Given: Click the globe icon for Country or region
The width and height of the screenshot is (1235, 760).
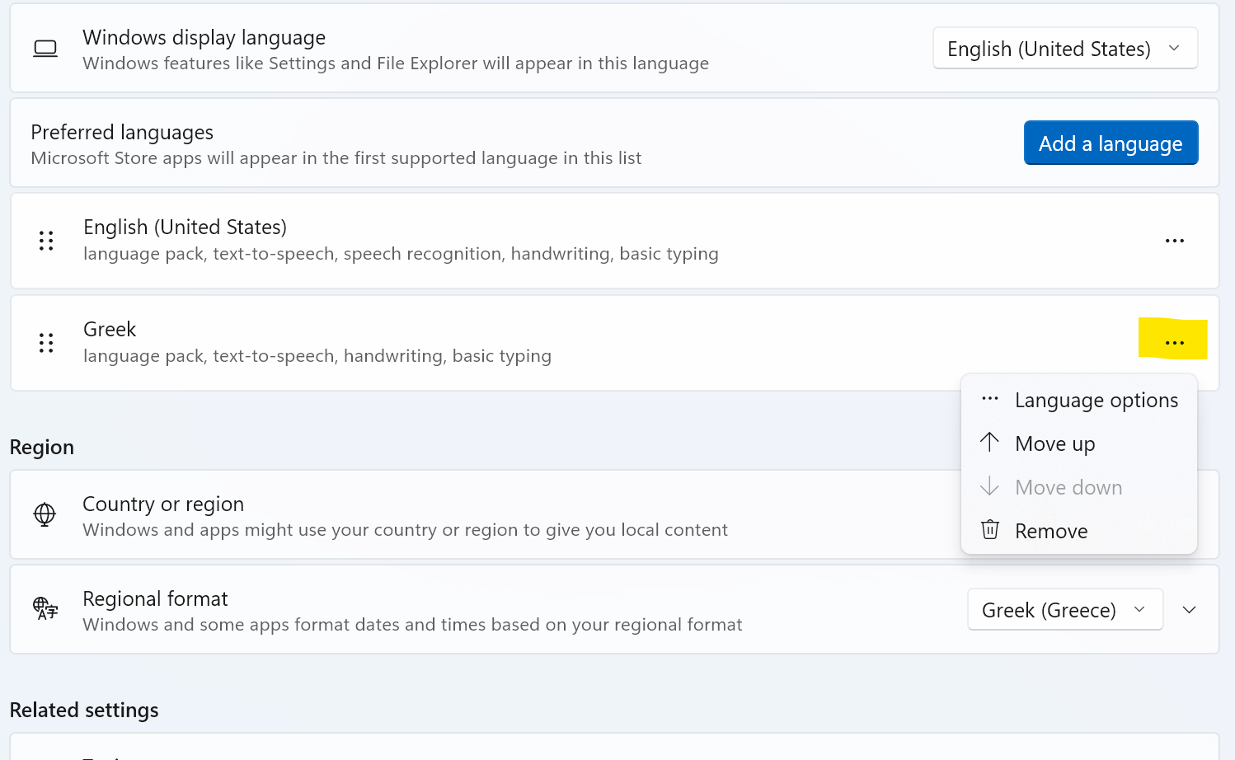Looking at the screenshot, I should click(x=45, y=515).
